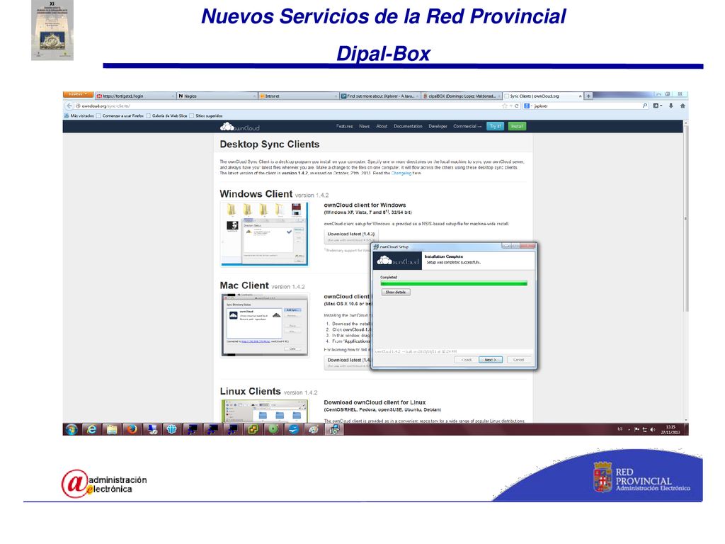
Task: Open the Linux Clients screenshot thumbnail
Action: point(265,411)
